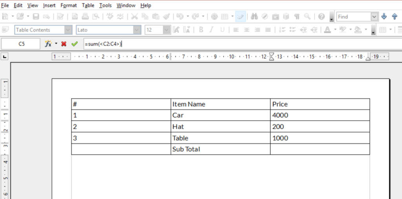Click the Copy icon

tap(145, 16)
